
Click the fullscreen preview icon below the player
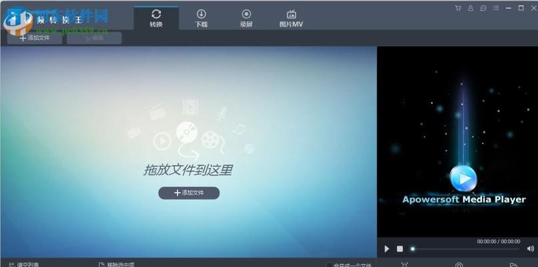(x=405, y=265)
